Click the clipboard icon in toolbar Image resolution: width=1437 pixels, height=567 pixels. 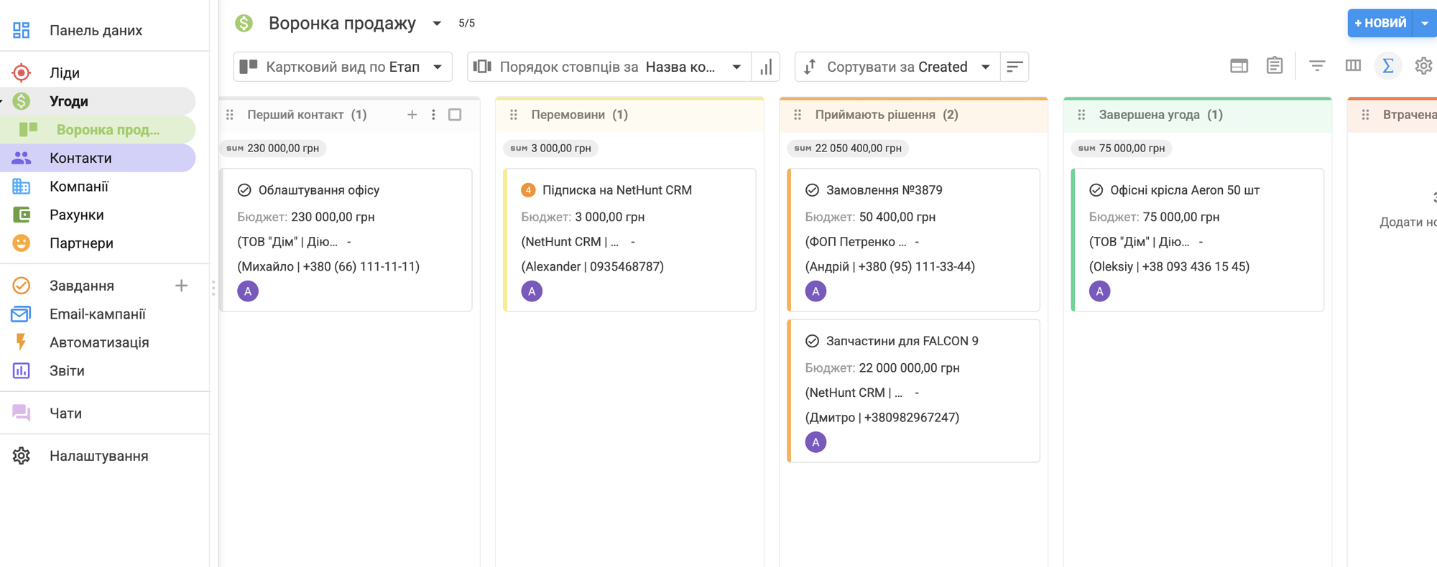[x=1275, y=66]
